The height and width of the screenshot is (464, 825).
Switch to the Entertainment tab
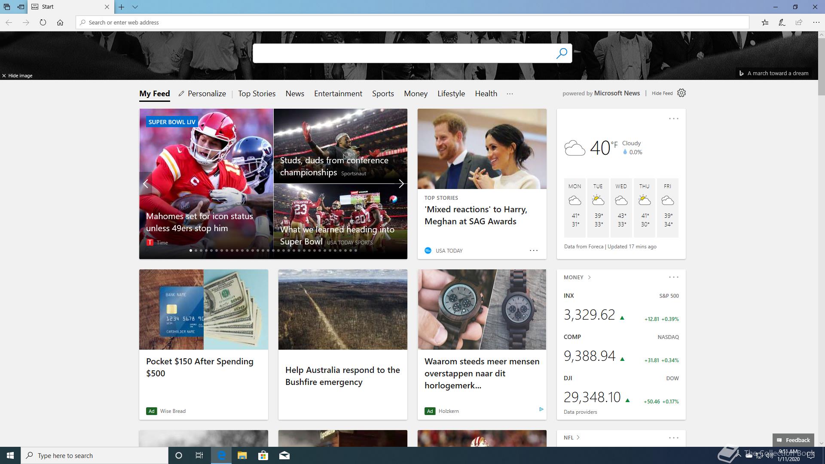tap(338, 94)
